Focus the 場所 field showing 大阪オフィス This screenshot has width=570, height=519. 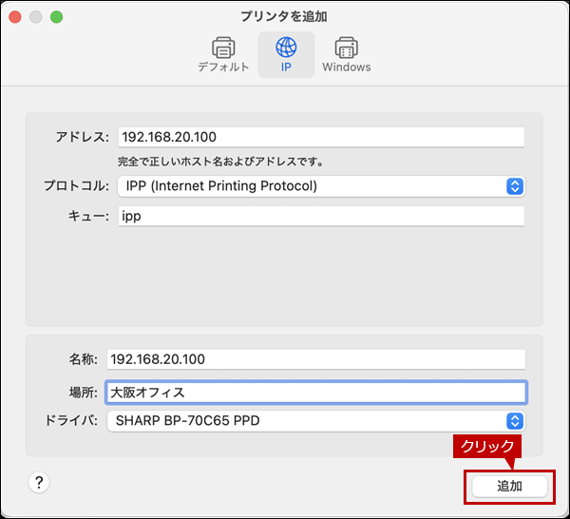pyautogui.click(x=315, y=392)
